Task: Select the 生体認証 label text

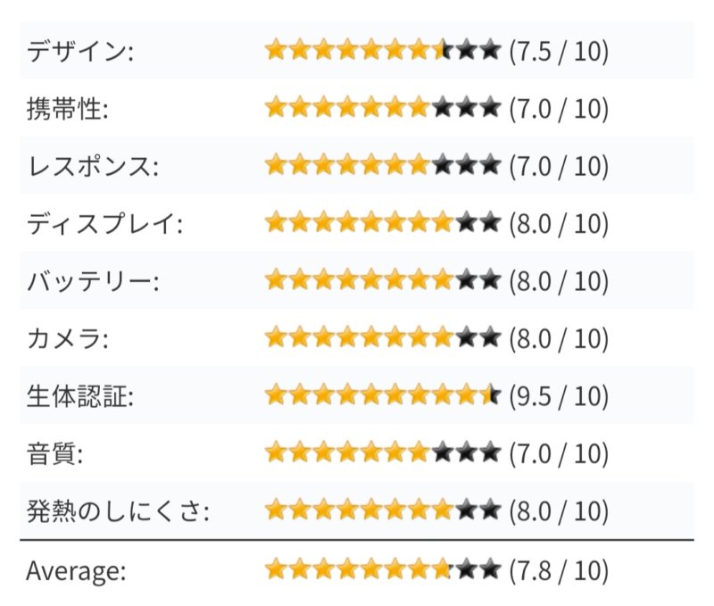Action: tap(80, 395)
